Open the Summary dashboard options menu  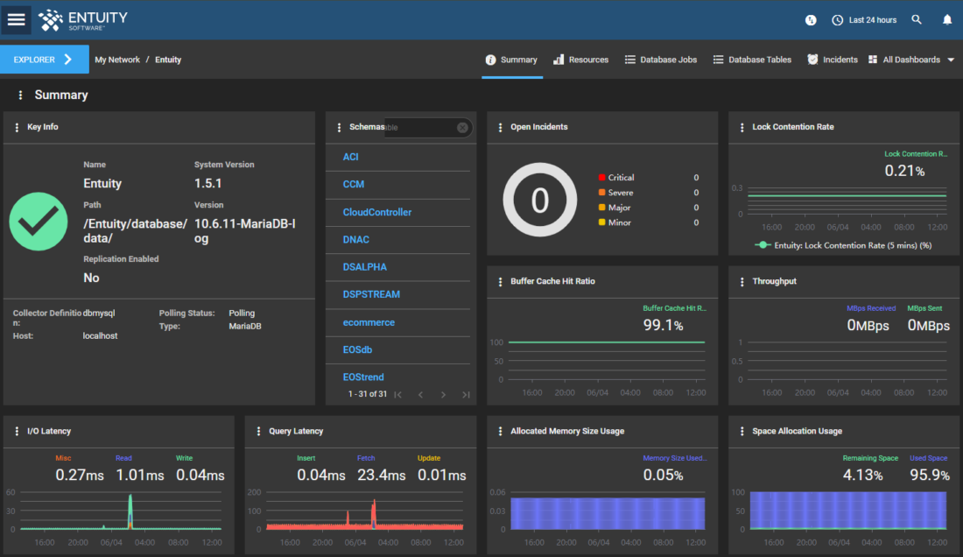click(20, 95)
